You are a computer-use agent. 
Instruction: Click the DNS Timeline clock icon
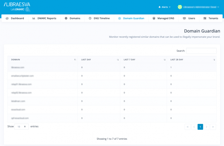coord(90,18)
